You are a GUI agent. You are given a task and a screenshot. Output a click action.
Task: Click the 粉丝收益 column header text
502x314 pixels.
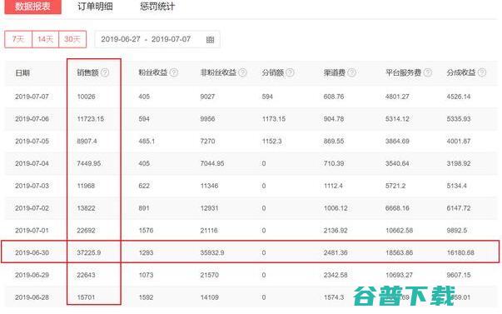coord(153,72)
